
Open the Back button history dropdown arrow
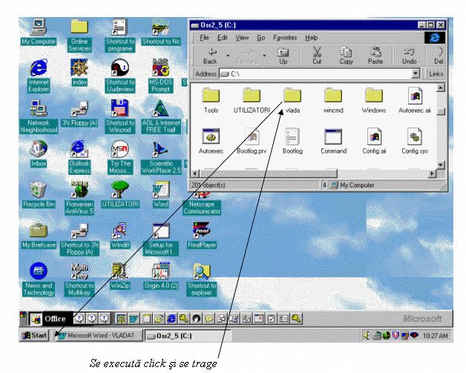click(x=226, y=55)
